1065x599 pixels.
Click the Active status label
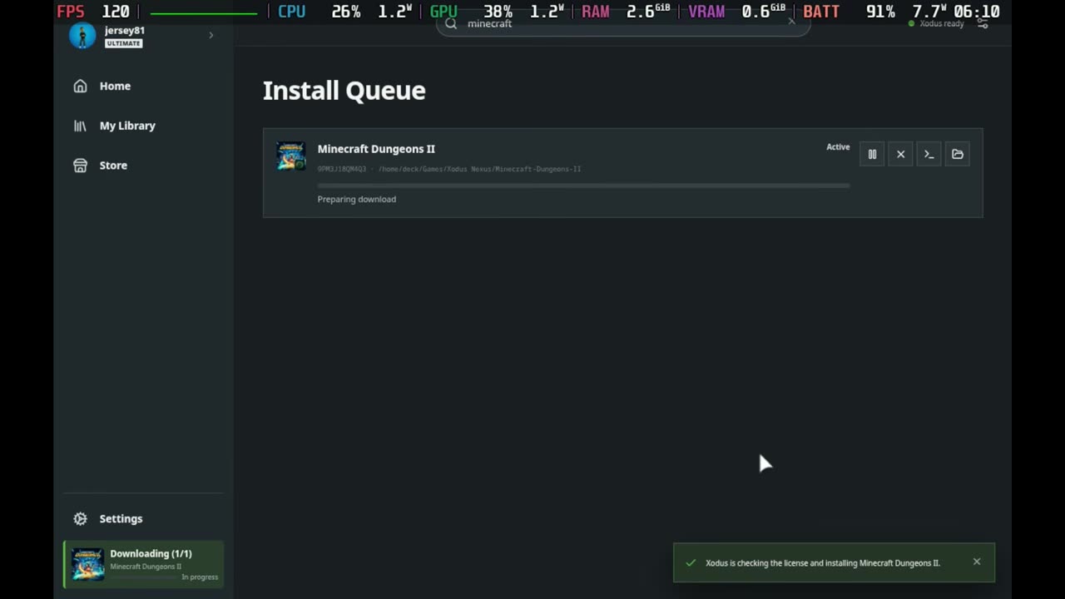[838, 147]
